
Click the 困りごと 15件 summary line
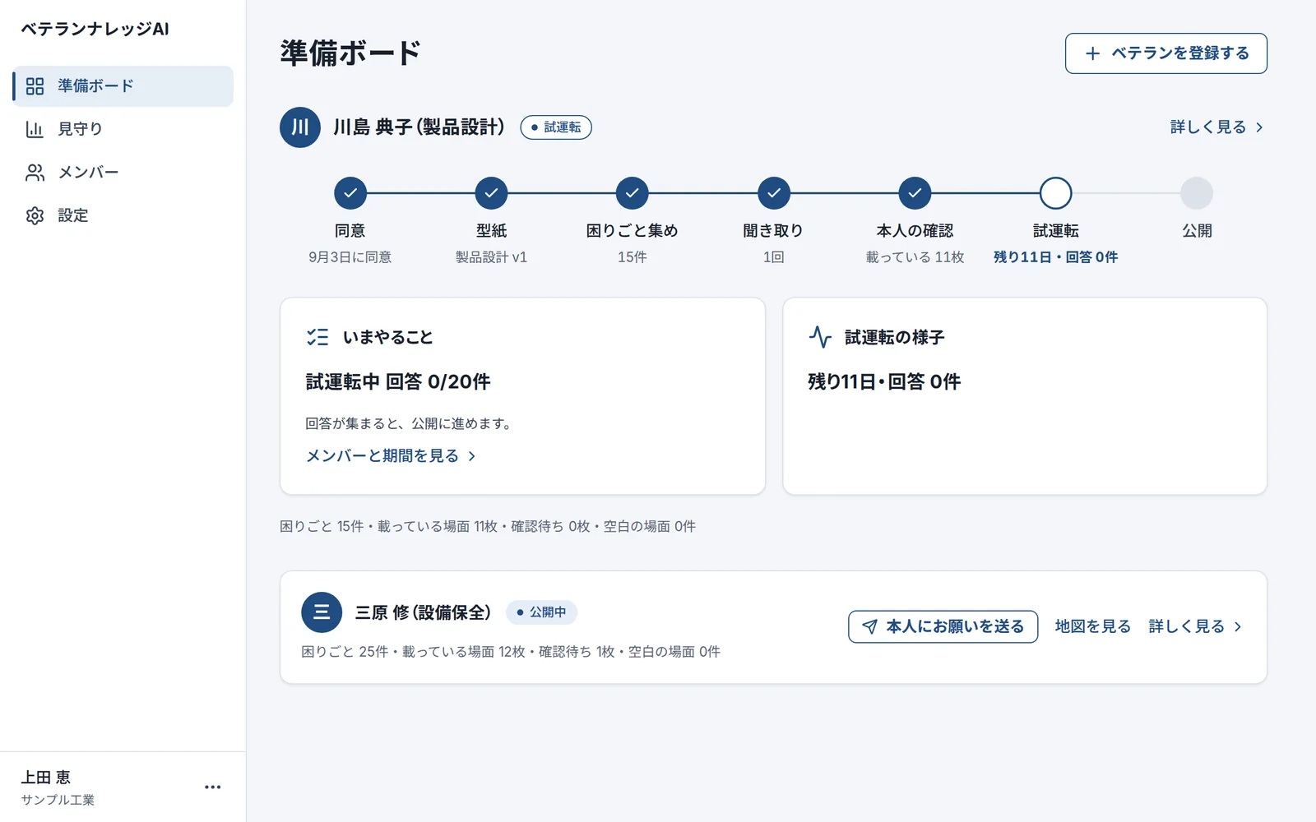488,526
